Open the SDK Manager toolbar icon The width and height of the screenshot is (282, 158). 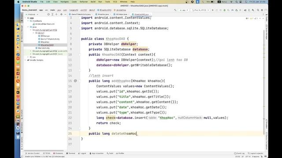click(253, 10)
